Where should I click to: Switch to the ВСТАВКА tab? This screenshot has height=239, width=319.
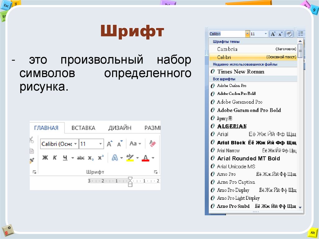(83, 128)
